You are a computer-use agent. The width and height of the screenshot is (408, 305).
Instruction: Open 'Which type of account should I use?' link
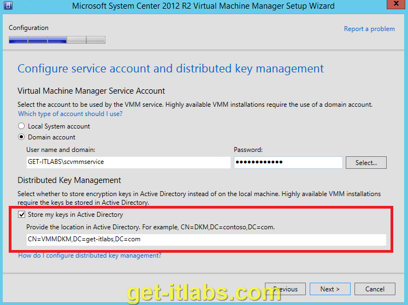(x=70, y=114)
